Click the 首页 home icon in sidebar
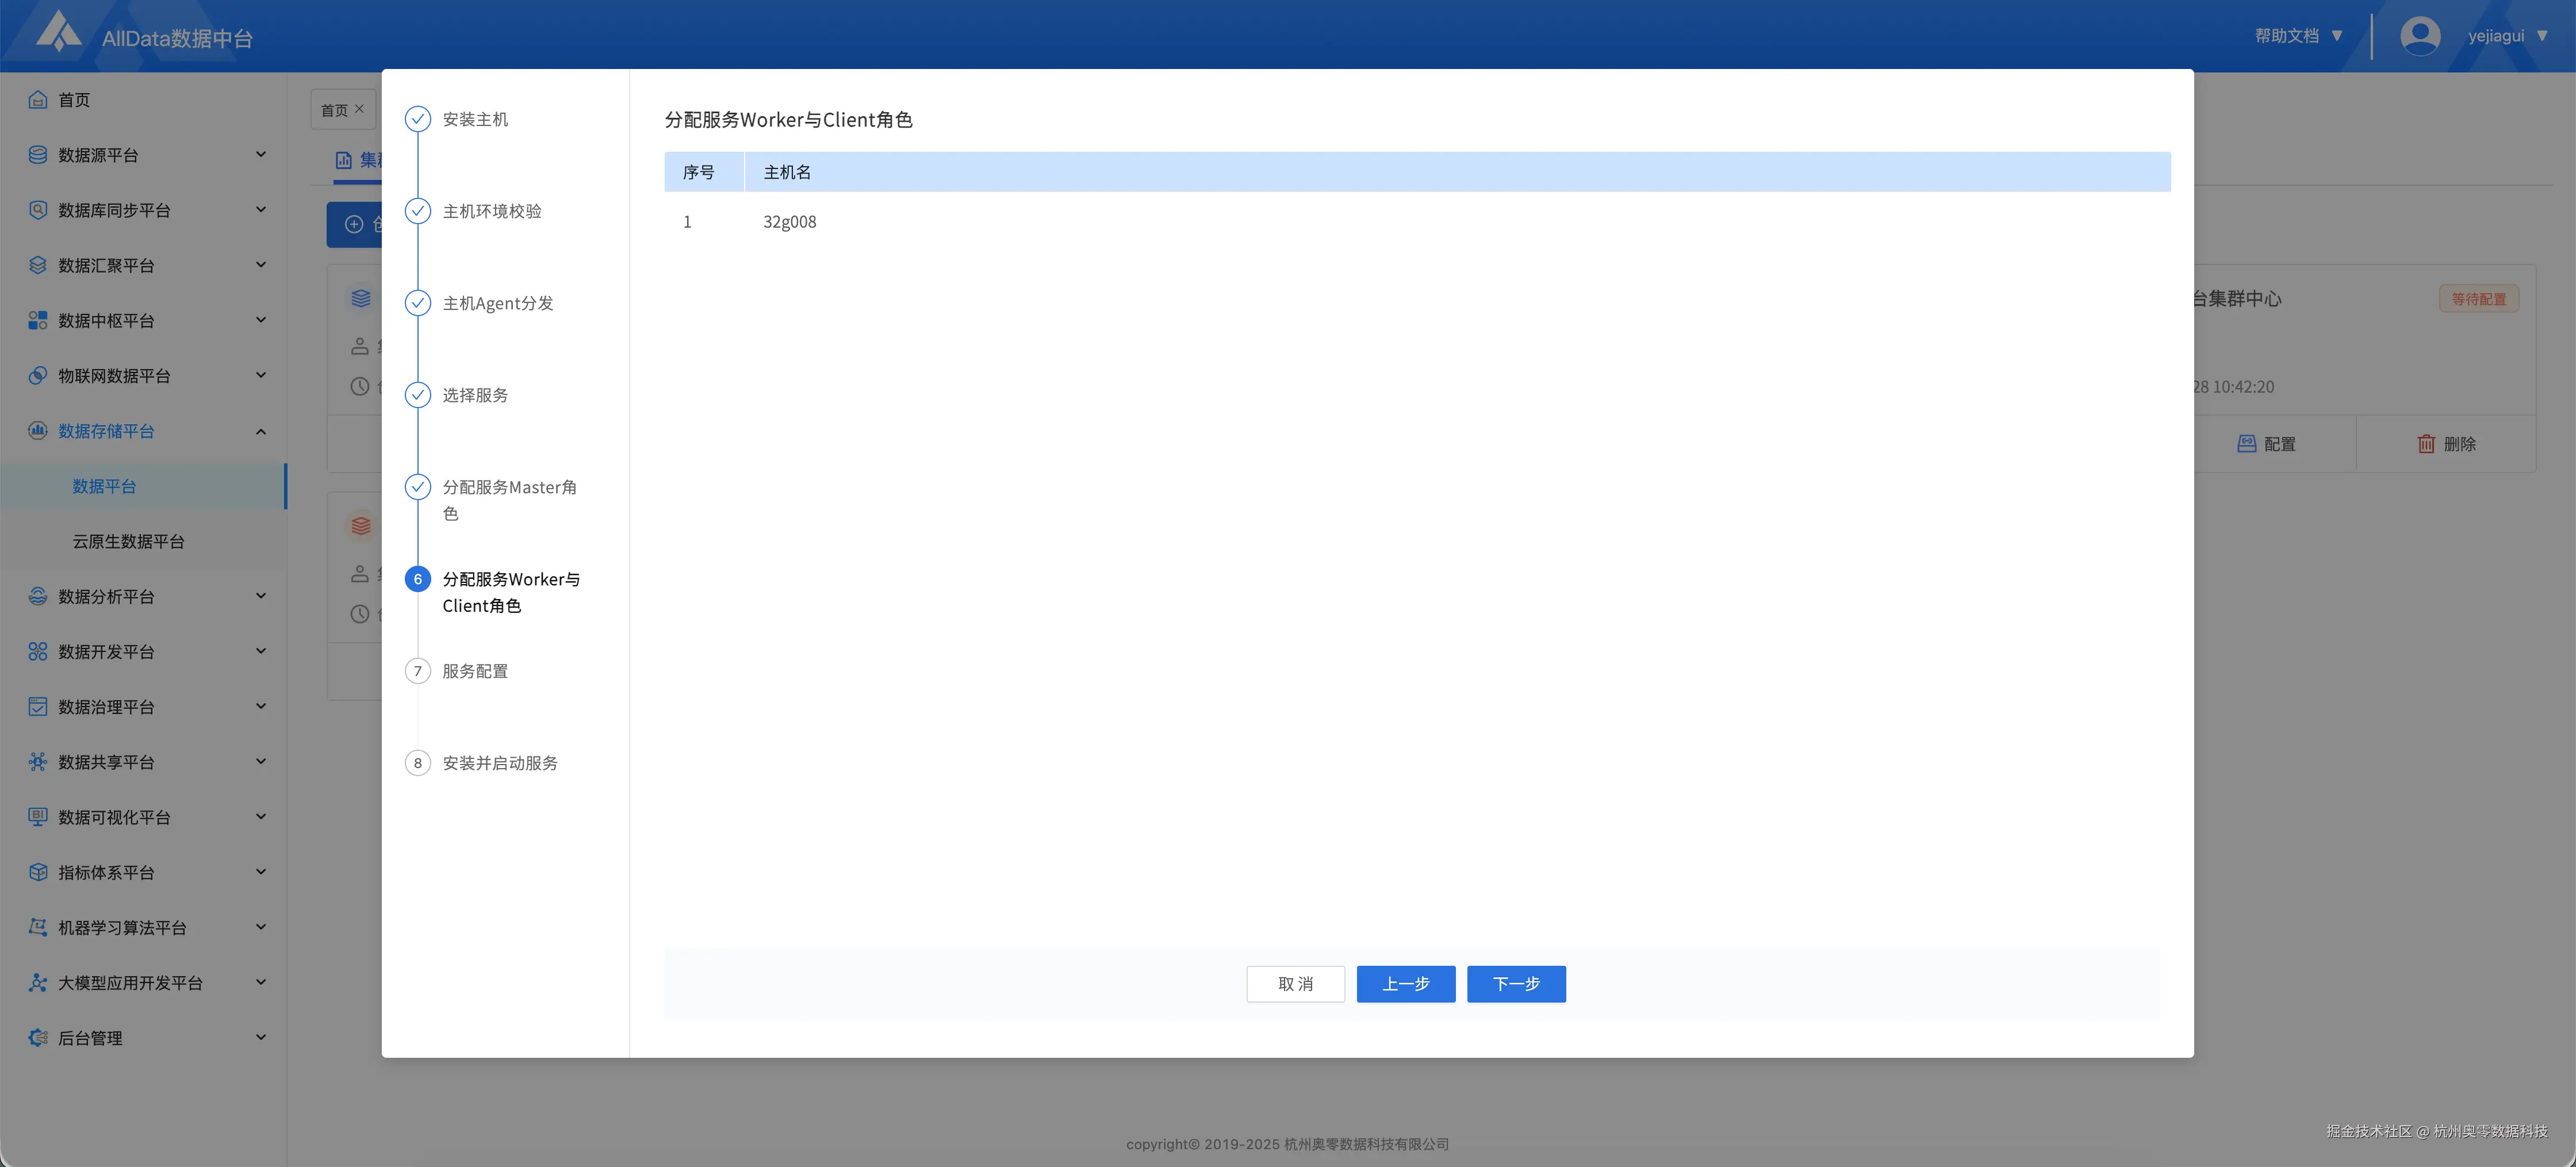Viewport: 2576px width, 1167px height. click(x=38, y=100)
